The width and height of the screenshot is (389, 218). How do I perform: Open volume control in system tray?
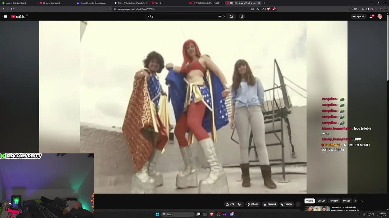click(x=373, y=214)
